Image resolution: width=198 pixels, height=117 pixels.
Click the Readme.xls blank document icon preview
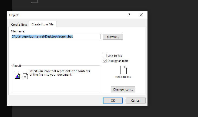click(x=123, y=70)
